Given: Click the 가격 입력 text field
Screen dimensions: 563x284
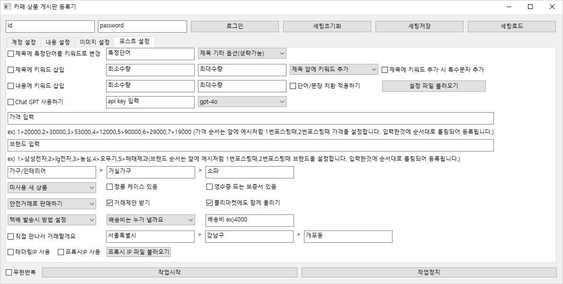Looking at the screenshot, I should (x=250, y=118).
